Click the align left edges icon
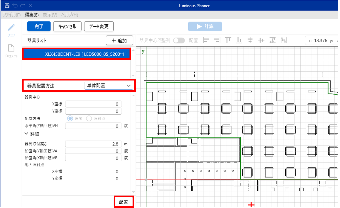This screenshot has height=208, width=340. pyautogui.click(x=206, y=40)
